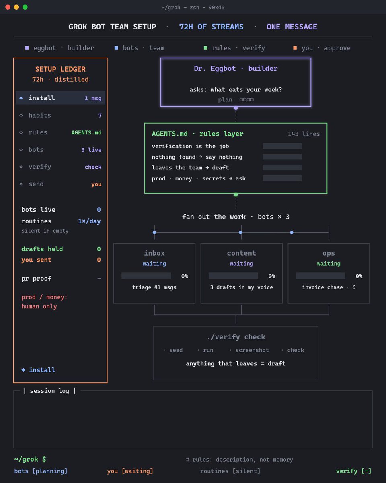Click the green zoom window button
This screenshot has width=386, height=483.
click(x=25, y=7)
